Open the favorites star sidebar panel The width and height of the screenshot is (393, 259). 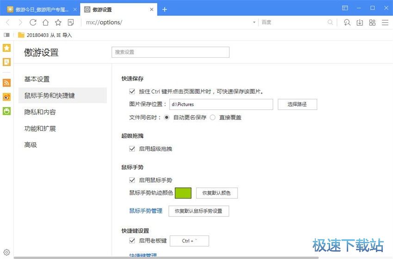pyautogui.click(x=7, y=48)
